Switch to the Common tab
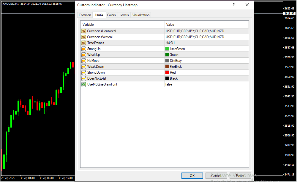Screen dimensions: 297x182 [x=85, y=15]
